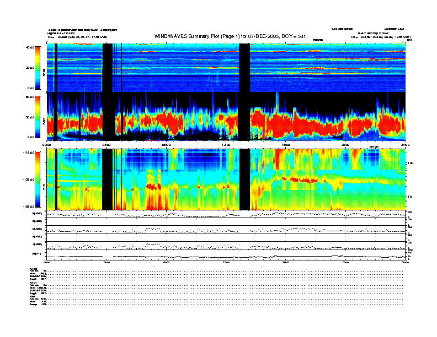Click the 40.00 tick on the RAD2 color scale
The height and width of the screenshot is (337, 437).
pyautogui.click(x=30, y=47)
